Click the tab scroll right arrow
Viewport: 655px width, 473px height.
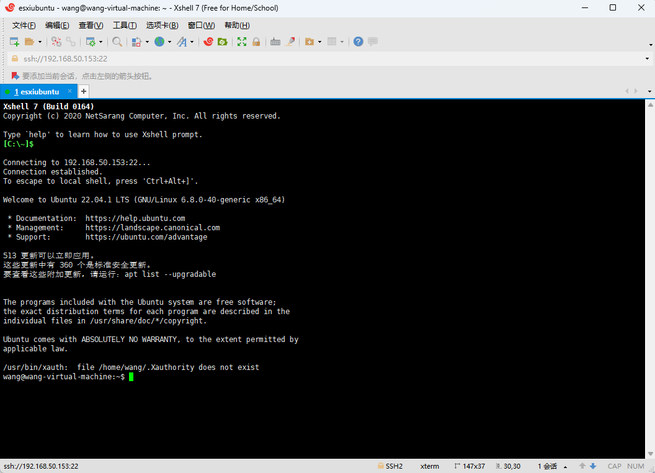click(x=636, y=91)
